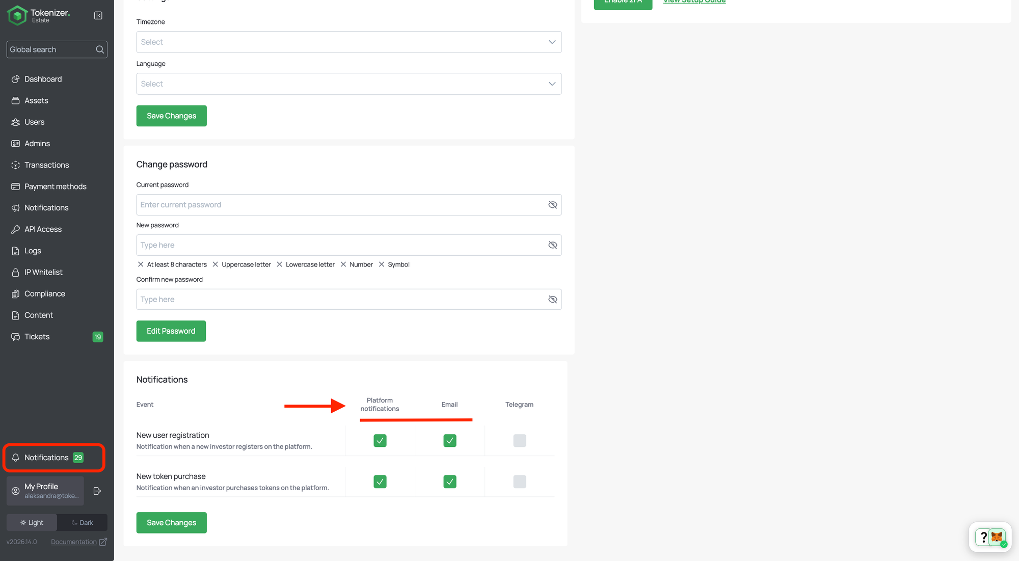Click the search magnifier icon
1019x561 pixels.
tap(100, 49)
